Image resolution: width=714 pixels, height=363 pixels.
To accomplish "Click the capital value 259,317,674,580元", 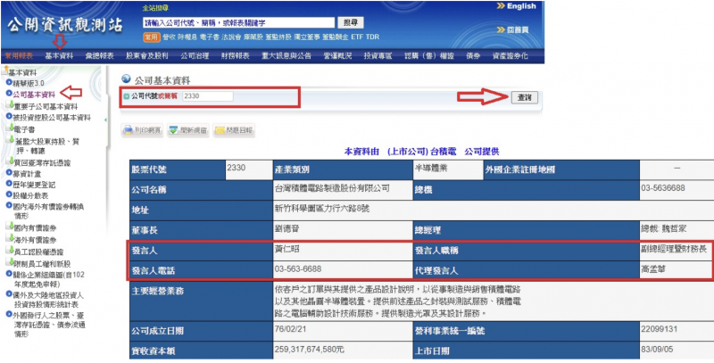I will [x=309, y=350].
